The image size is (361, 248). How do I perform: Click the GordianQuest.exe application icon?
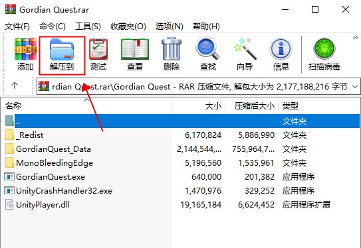click(9, 177)
